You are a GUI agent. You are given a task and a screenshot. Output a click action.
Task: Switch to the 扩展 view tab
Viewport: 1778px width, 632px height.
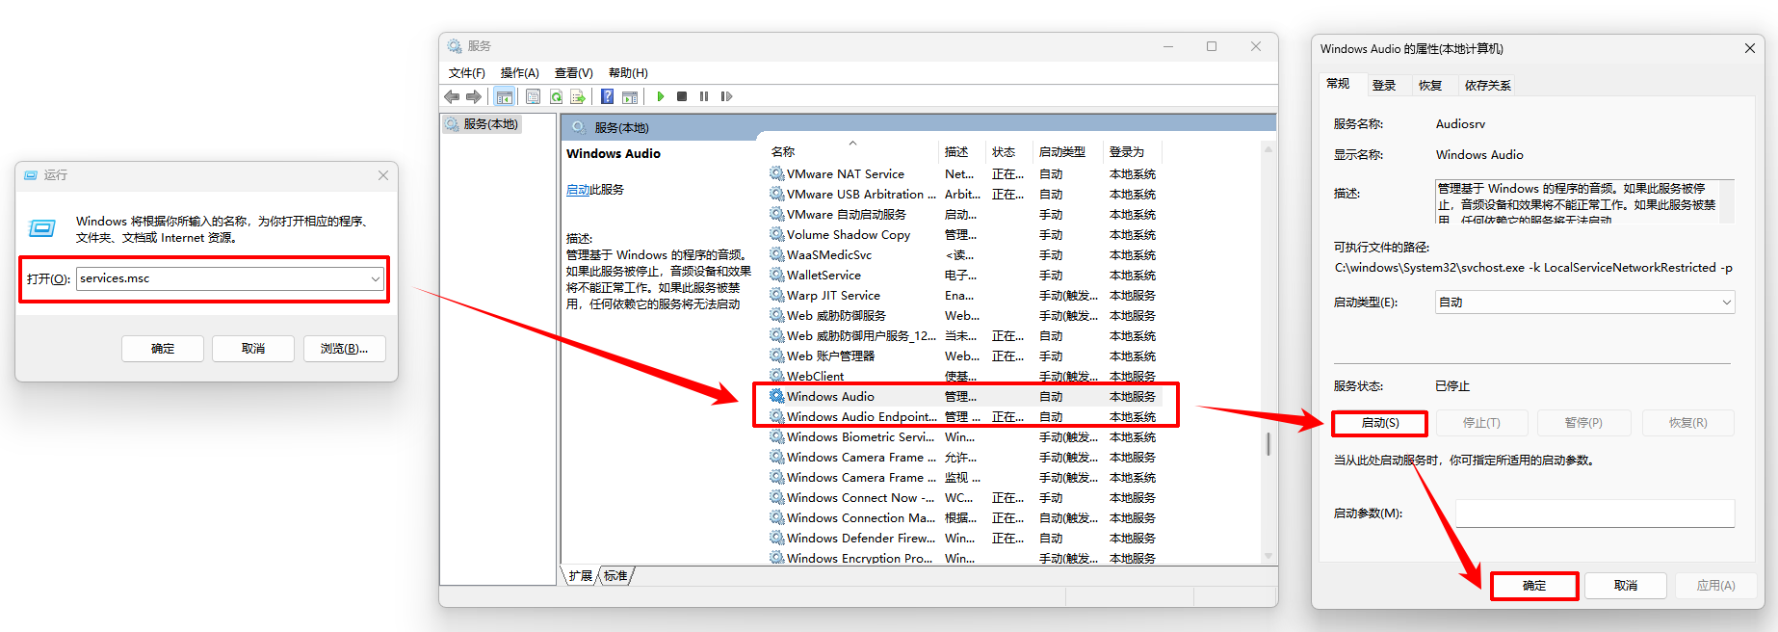(x=580, y=576)
